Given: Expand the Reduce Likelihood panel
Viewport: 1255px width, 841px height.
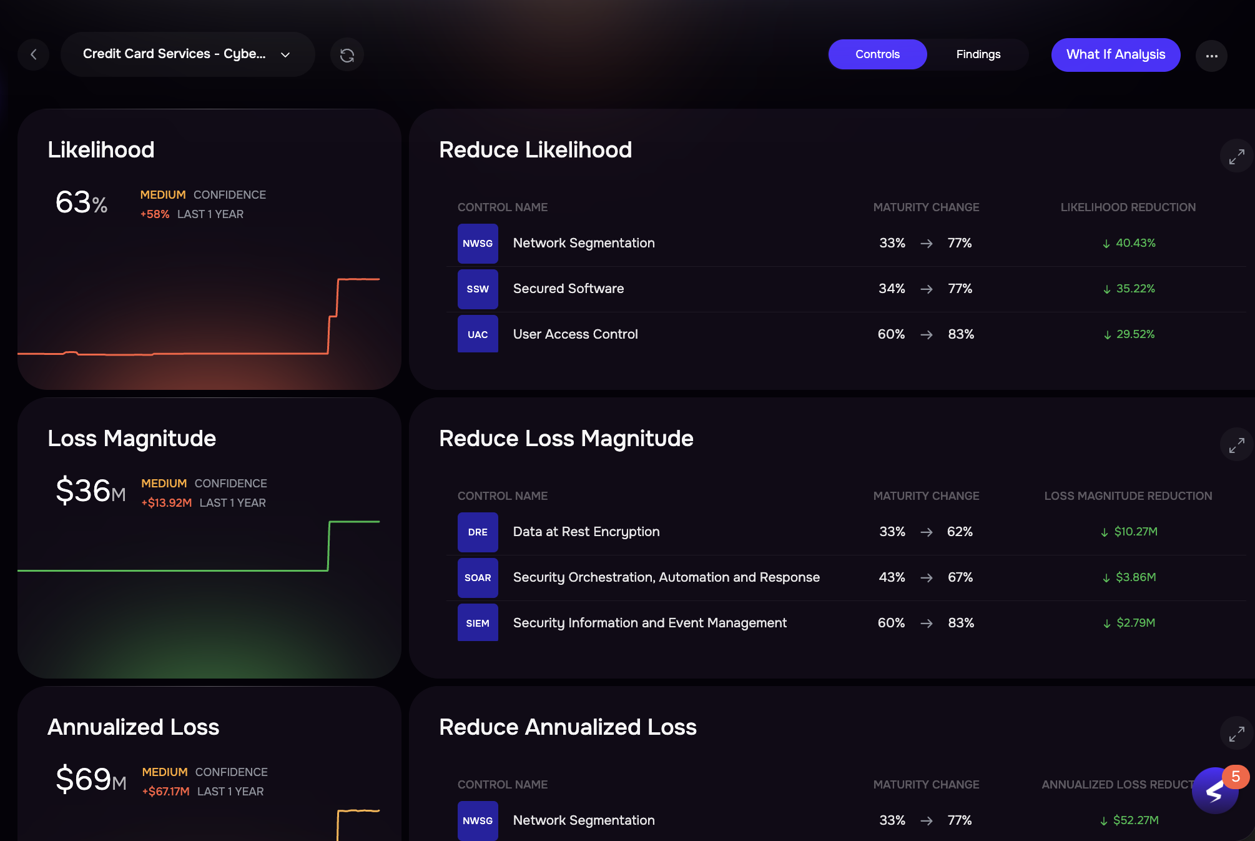Looking at the screenshot, I should [x=1236, y=156].
